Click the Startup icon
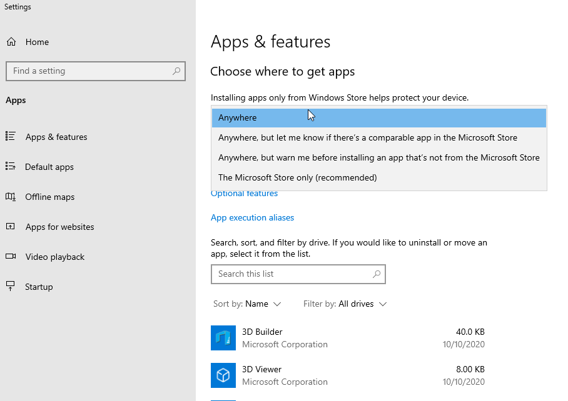This screenshot has height=401, width=568. tap(11, 286)
